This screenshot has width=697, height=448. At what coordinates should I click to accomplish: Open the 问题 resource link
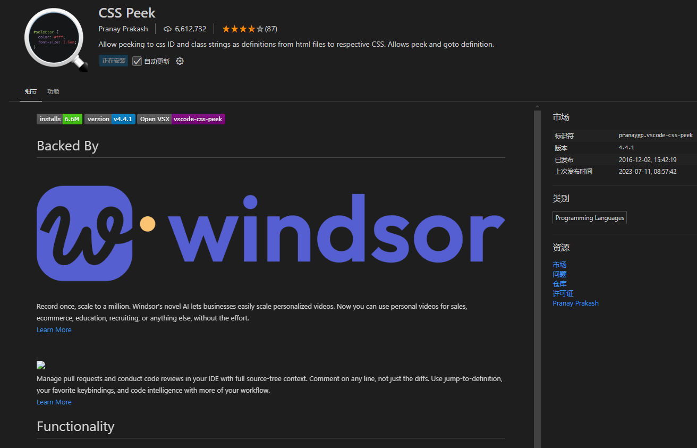pyautogui.click(x=559, y=274)
